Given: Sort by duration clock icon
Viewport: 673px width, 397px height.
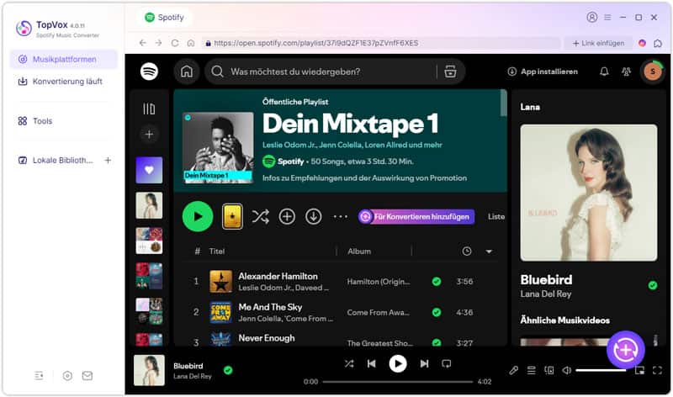Looking at the screenshot, I should 467,251.
